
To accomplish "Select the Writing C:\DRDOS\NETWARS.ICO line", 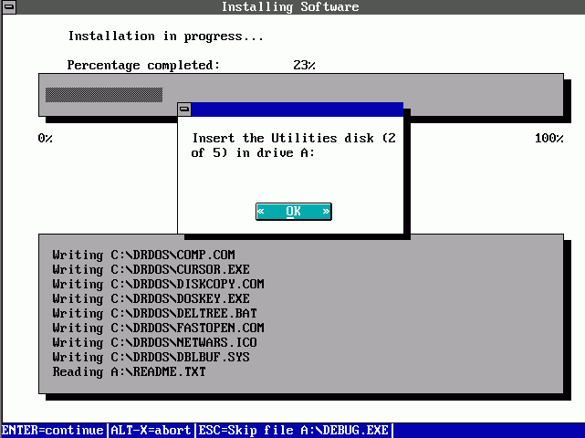I will (154, 342).
